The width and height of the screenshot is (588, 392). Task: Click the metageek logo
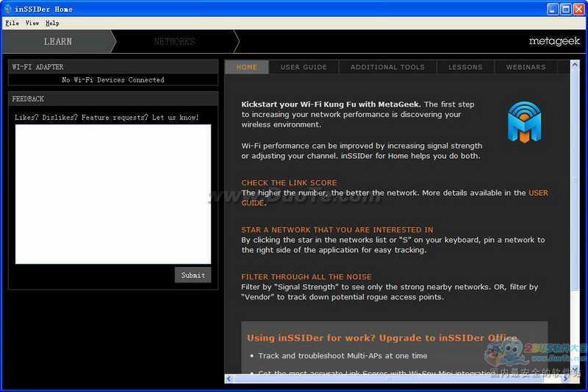click(x=554, y=41)
